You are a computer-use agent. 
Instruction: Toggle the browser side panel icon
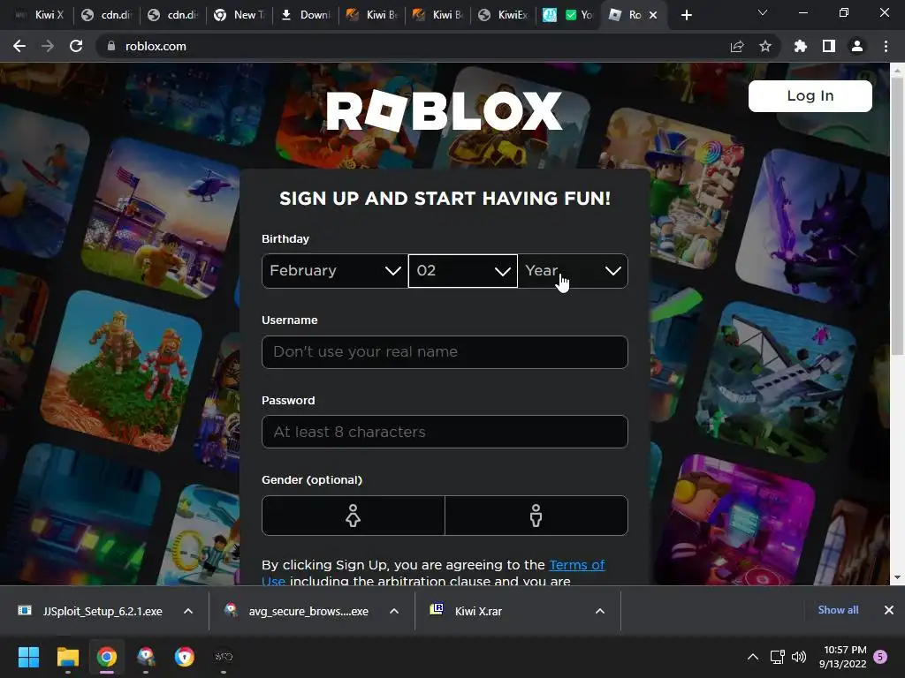click(829, 46)
